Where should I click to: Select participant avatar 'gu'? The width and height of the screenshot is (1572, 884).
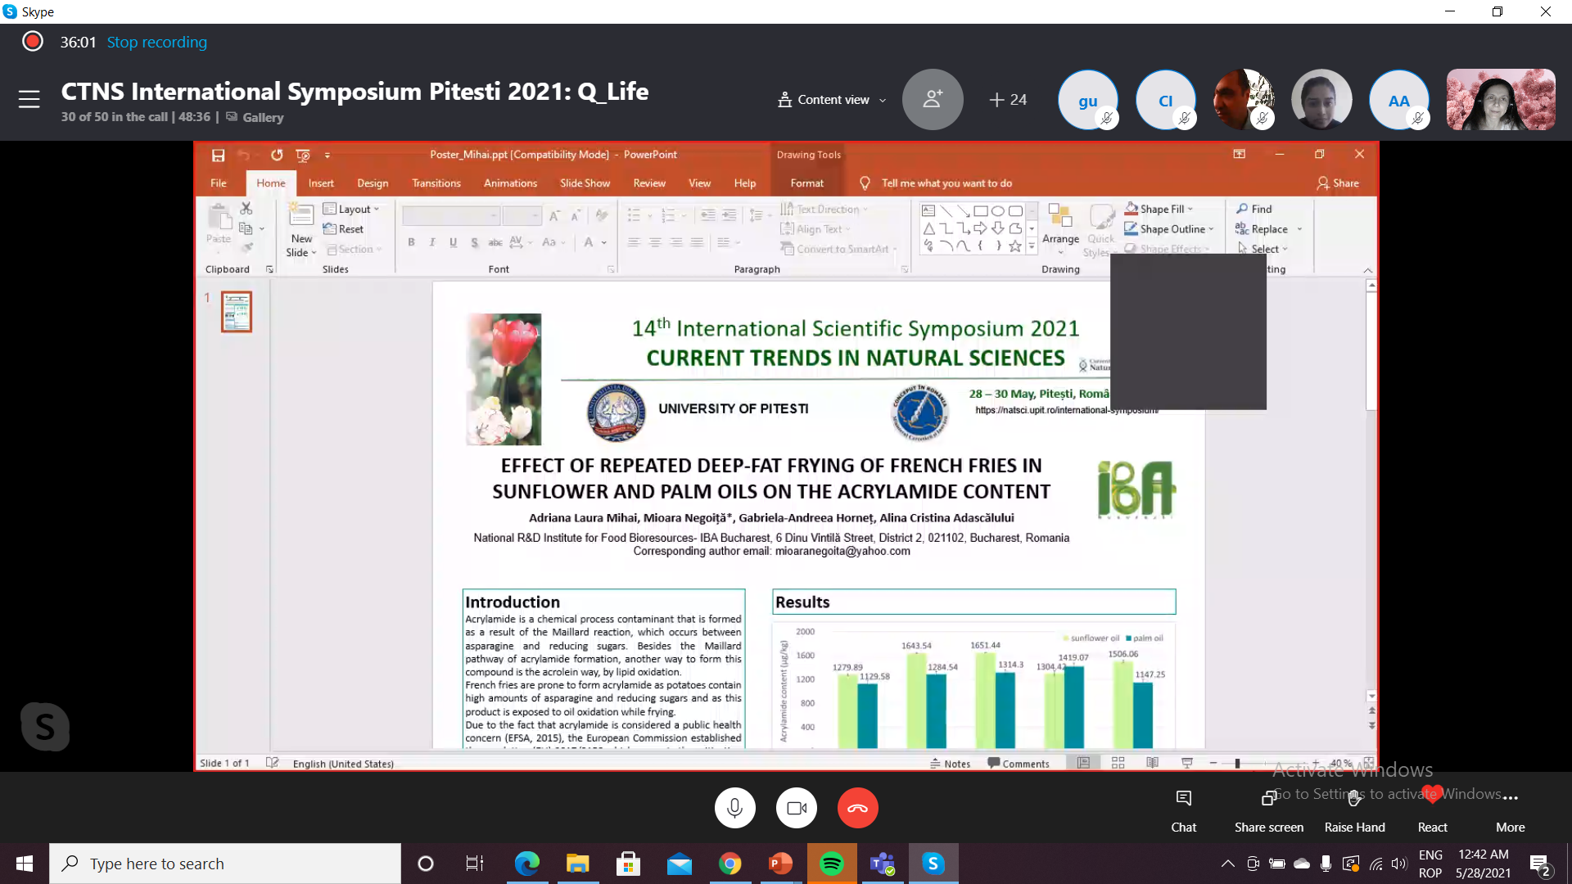pos(1087,100)
